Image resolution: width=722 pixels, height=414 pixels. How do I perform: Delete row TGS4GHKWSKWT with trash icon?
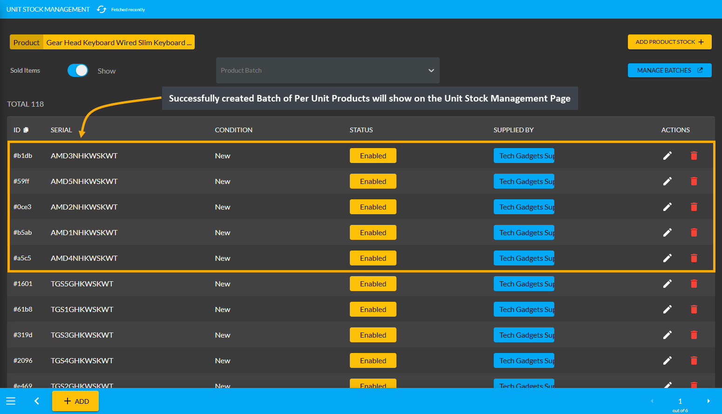(x=694, y=360)
